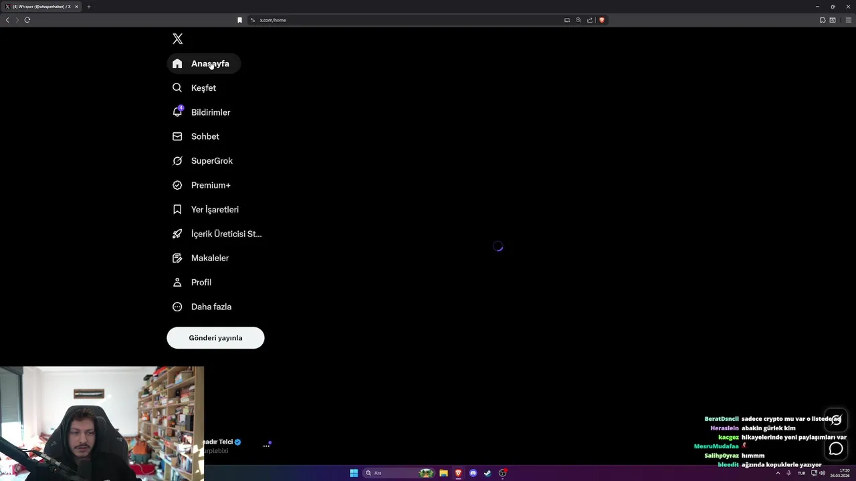The image size is (856, 481).
Task: Open SuperGrok
Action: point(203,161)
